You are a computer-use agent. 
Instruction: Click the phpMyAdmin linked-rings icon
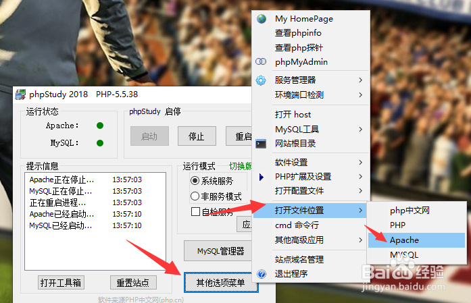click(261, 61)
